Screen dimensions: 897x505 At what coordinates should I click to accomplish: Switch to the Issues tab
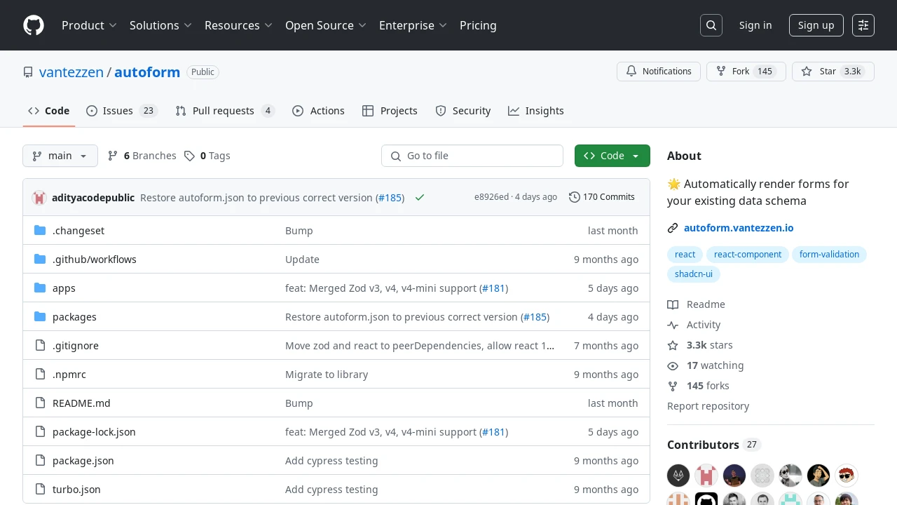click(122, 111)
